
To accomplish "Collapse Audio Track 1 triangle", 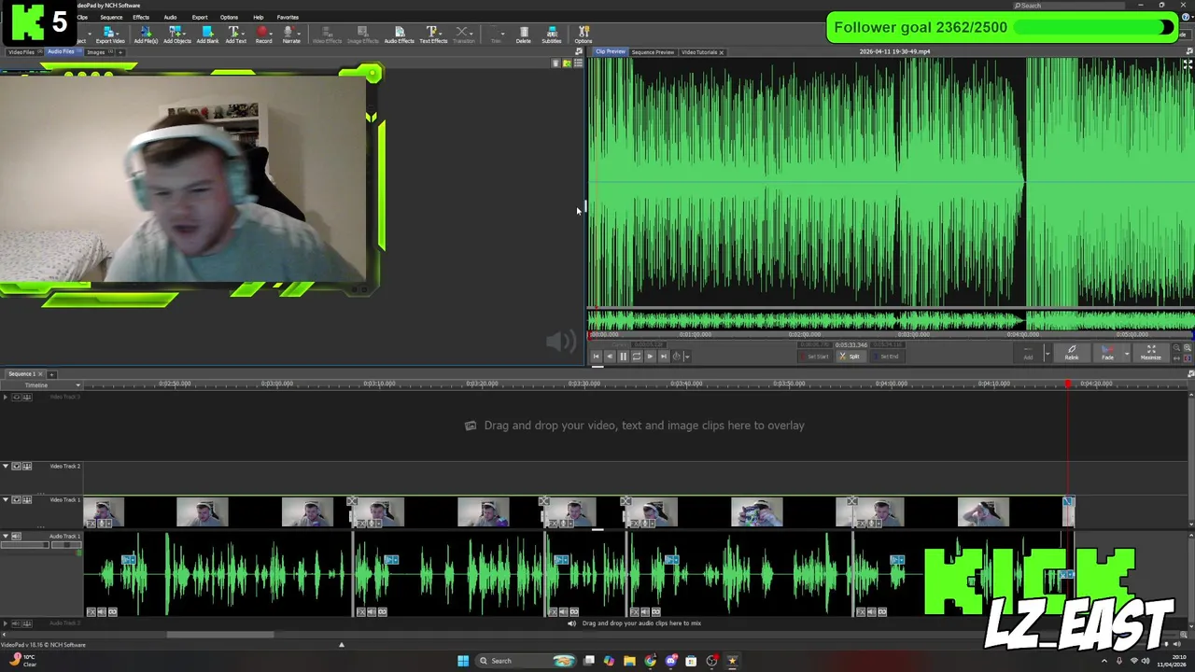I will click(x=6, y=537).
